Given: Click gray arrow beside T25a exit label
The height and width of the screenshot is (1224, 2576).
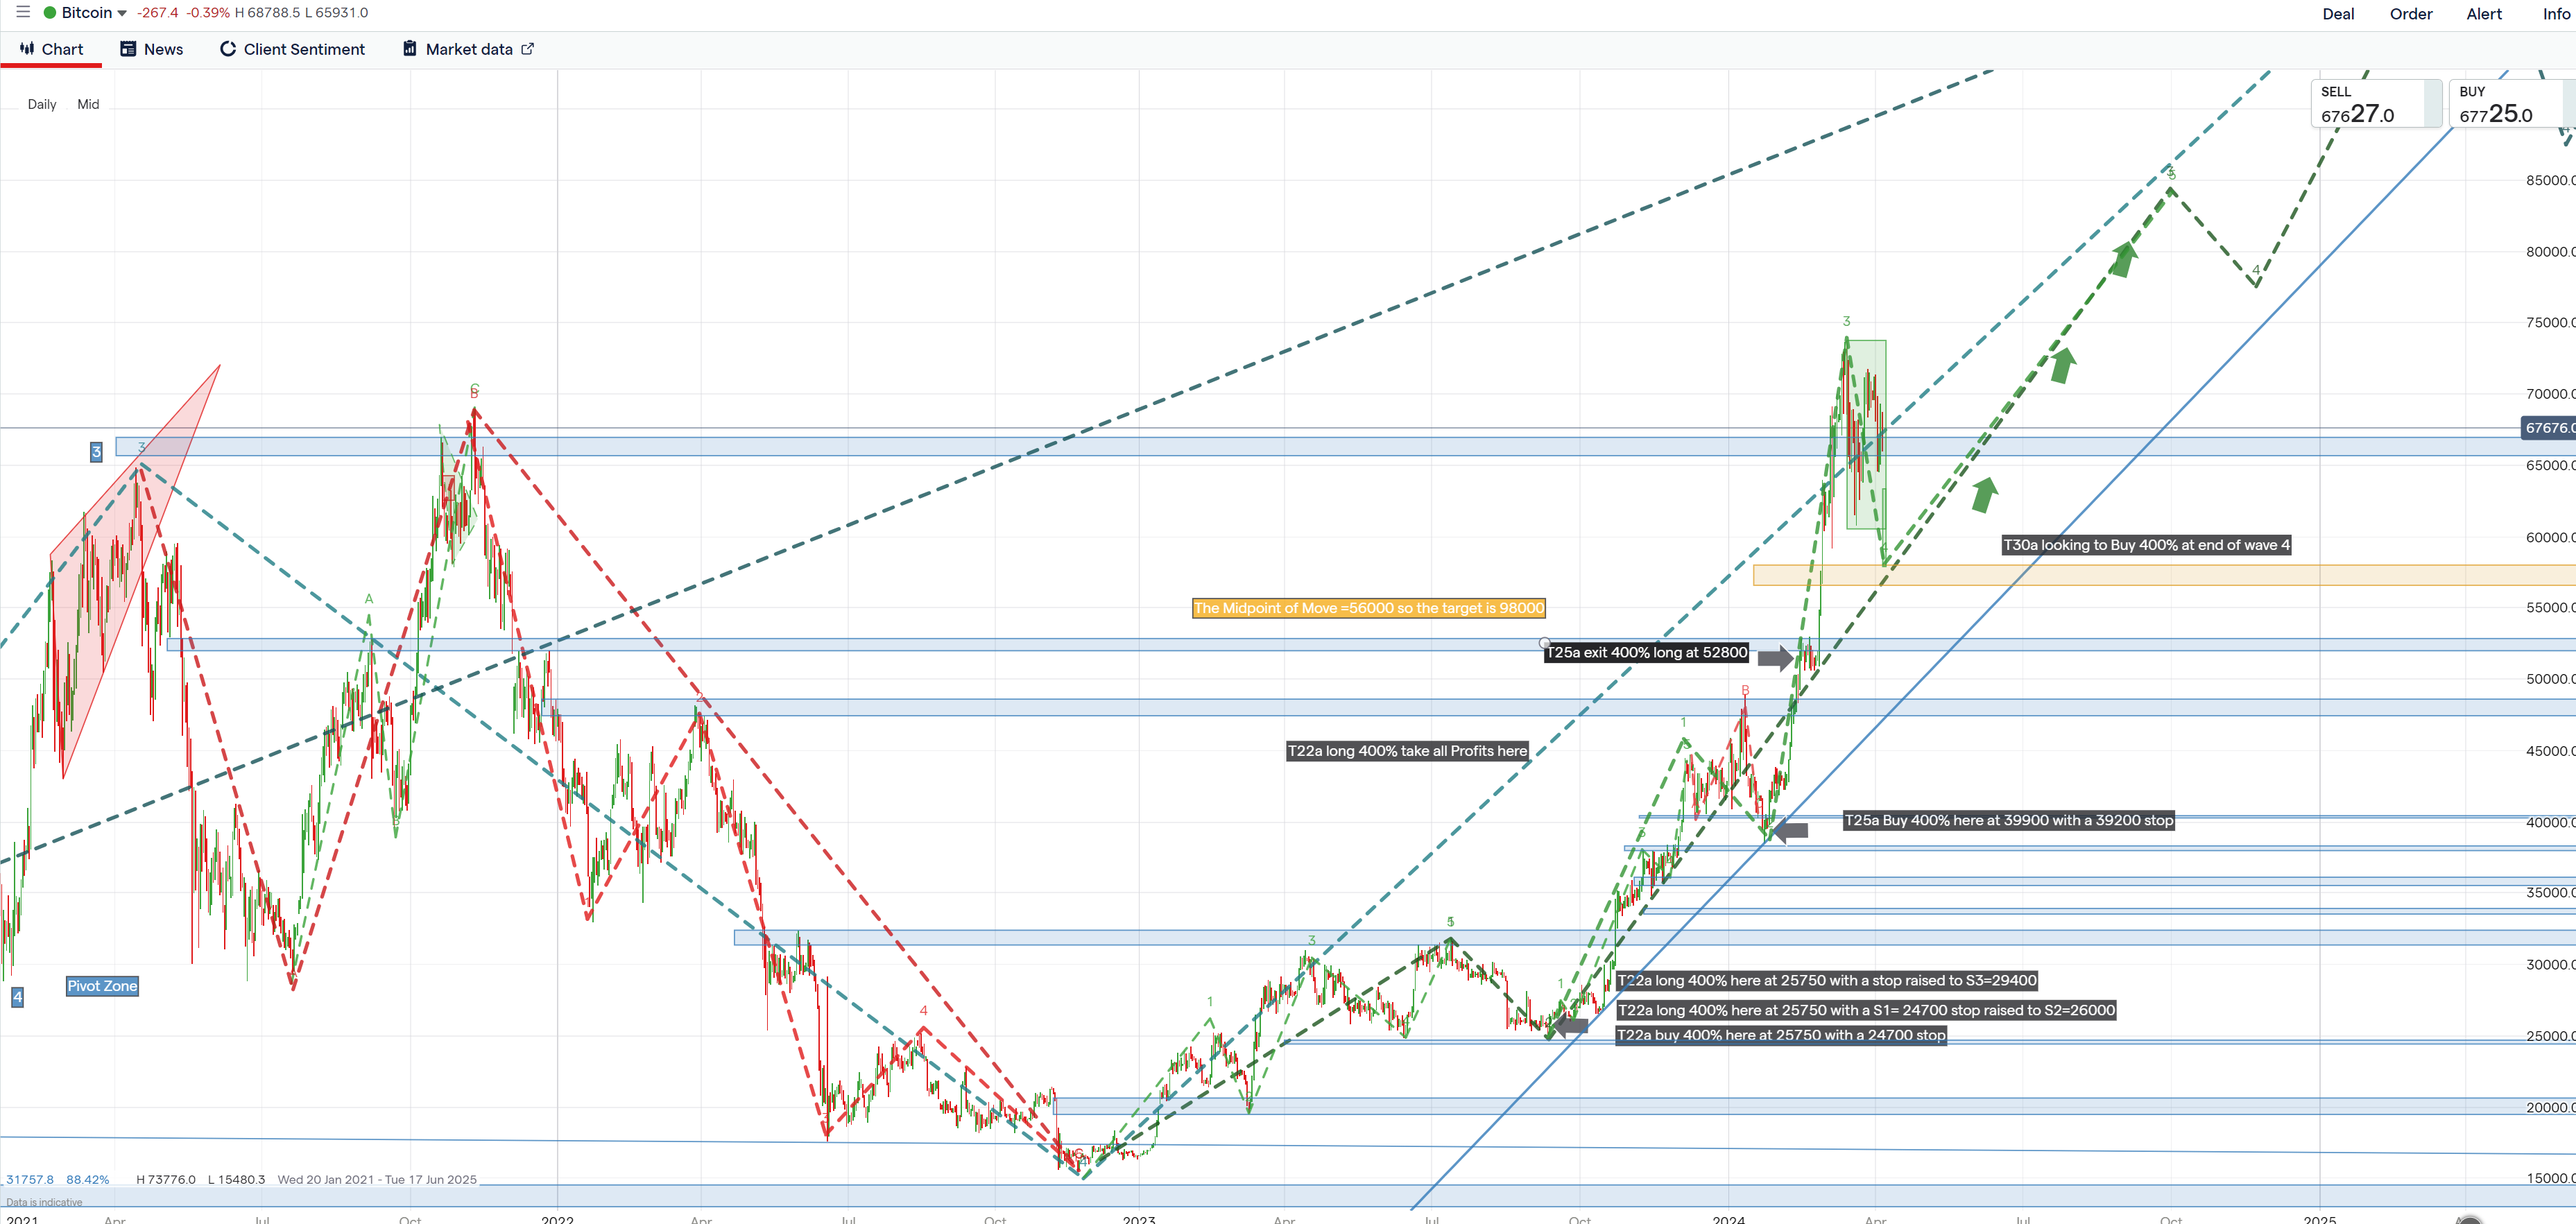Looking at the screenshot, I should coord(1775,657).
